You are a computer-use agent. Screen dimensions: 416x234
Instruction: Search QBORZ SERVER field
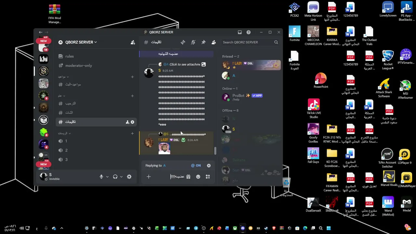pos(250,42)
